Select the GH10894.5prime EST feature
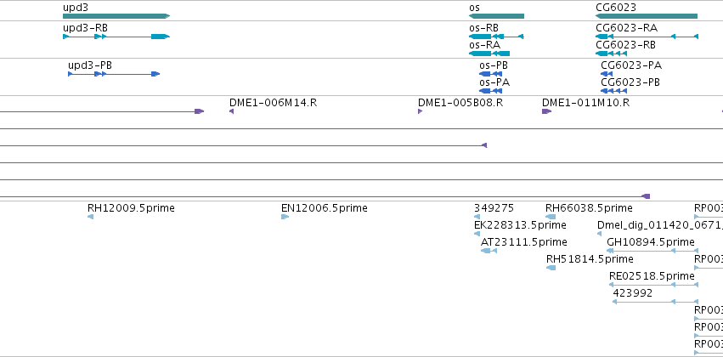 coord(652,251)
